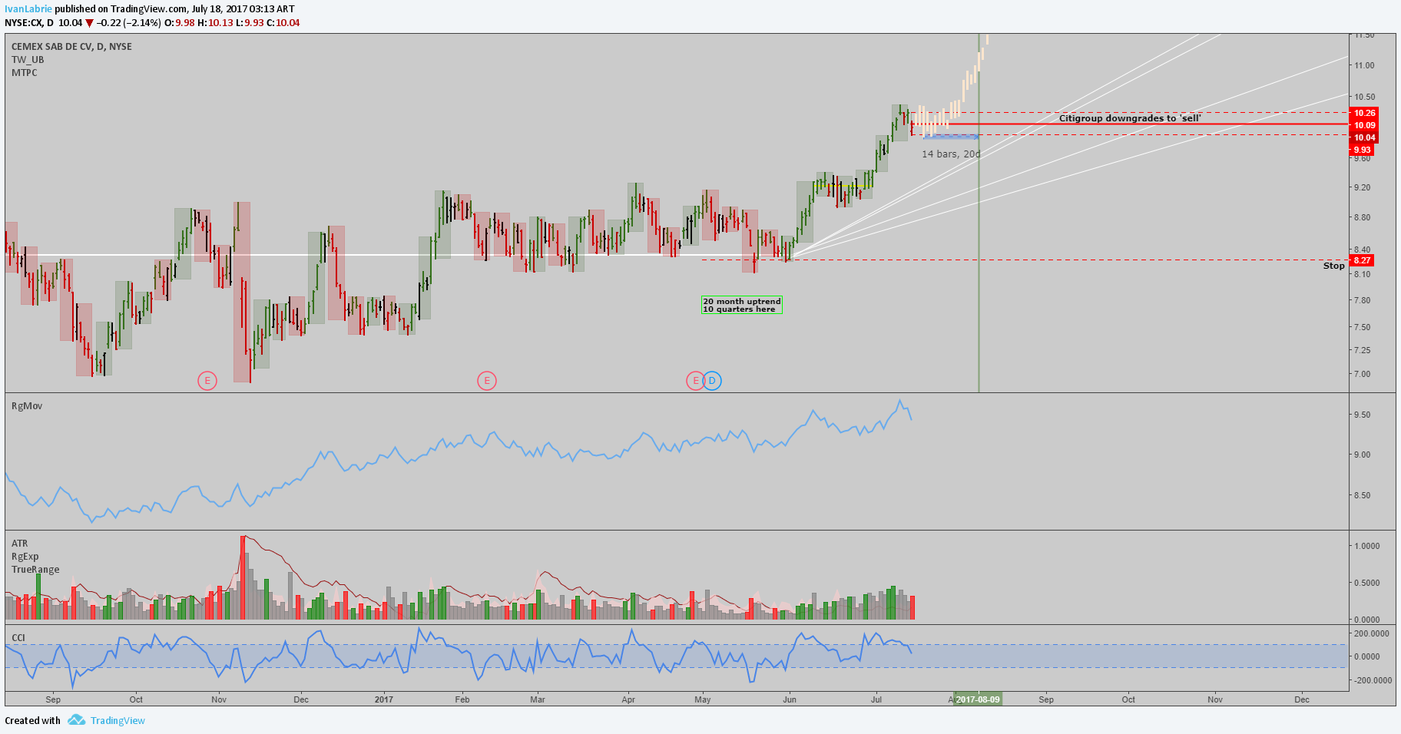Click the CCI indicator label
Viewport: 1401px width, 734px height.
coord(18,638)
